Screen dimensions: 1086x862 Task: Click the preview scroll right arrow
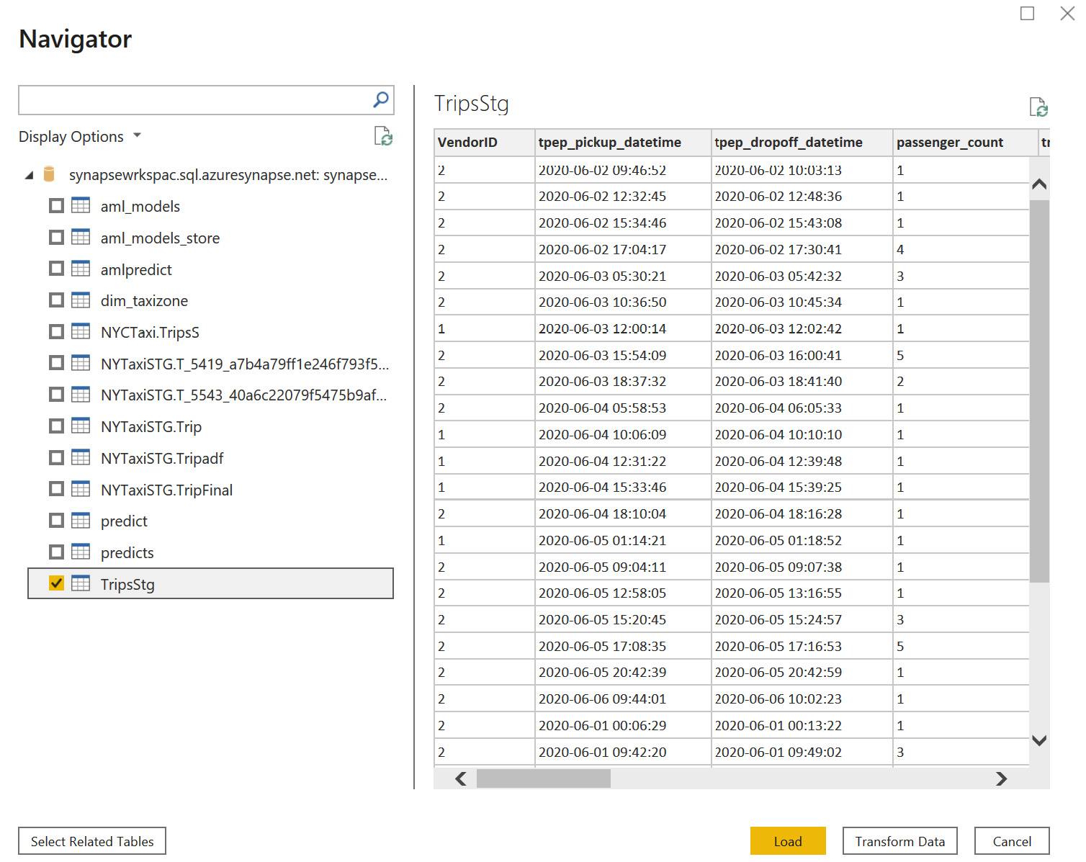click(x=1001, y=778)
